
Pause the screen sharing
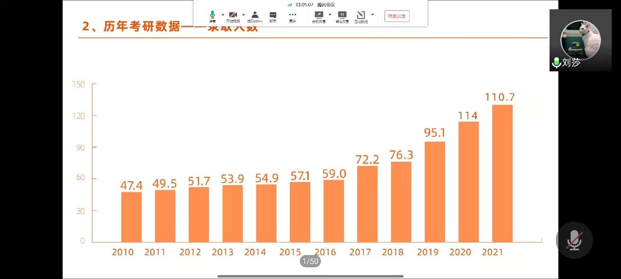[x=342, y=16]
